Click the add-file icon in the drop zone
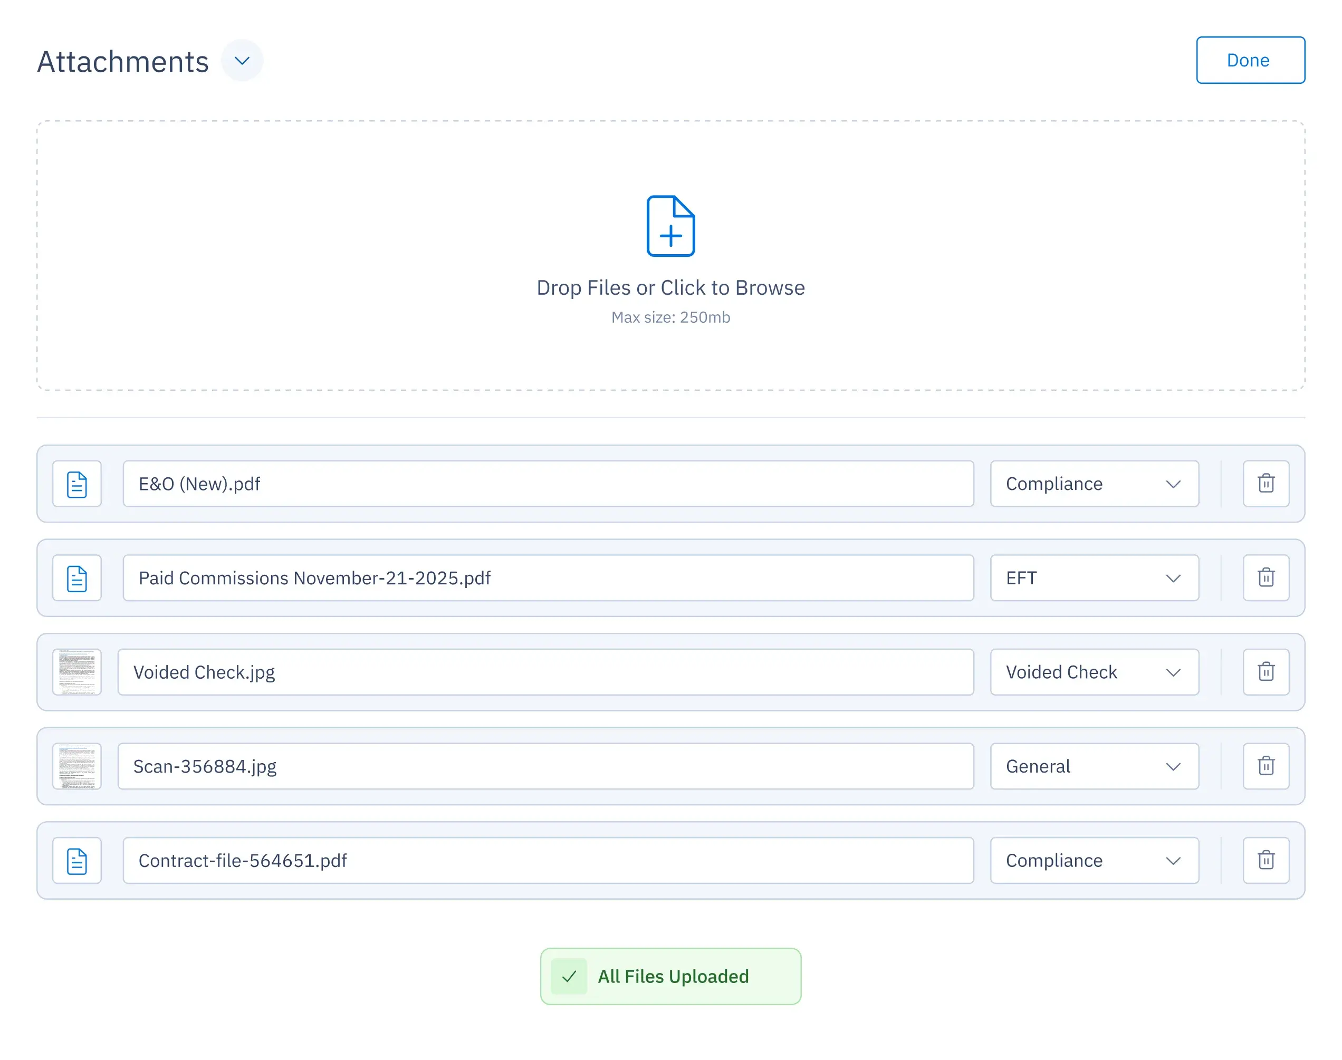1342x1060 pixels. [670, 226]
